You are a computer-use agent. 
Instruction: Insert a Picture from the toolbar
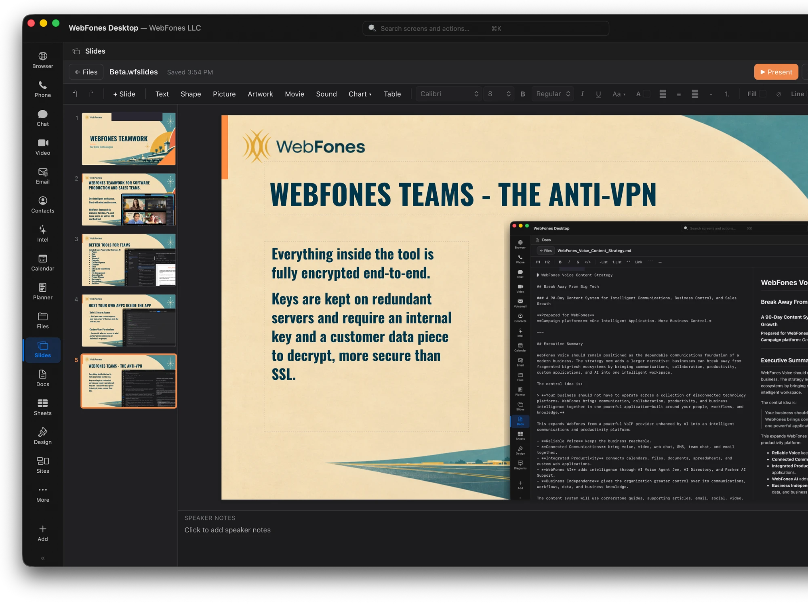click(224, 94)
